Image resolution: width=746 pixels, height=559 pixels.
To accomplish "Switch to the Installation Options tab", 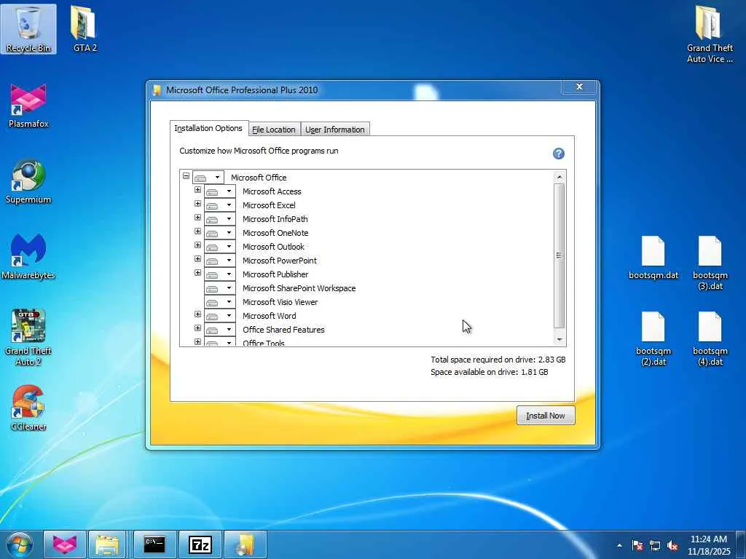I will pyautogui.click(x=209, y=128).
